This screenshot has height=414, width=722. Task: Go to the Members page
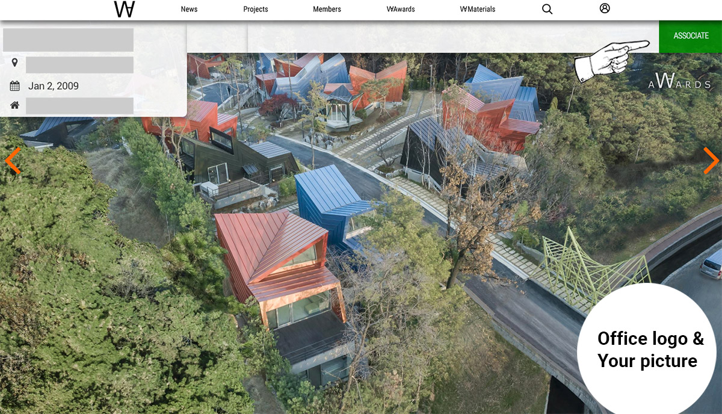coord(327,9)
